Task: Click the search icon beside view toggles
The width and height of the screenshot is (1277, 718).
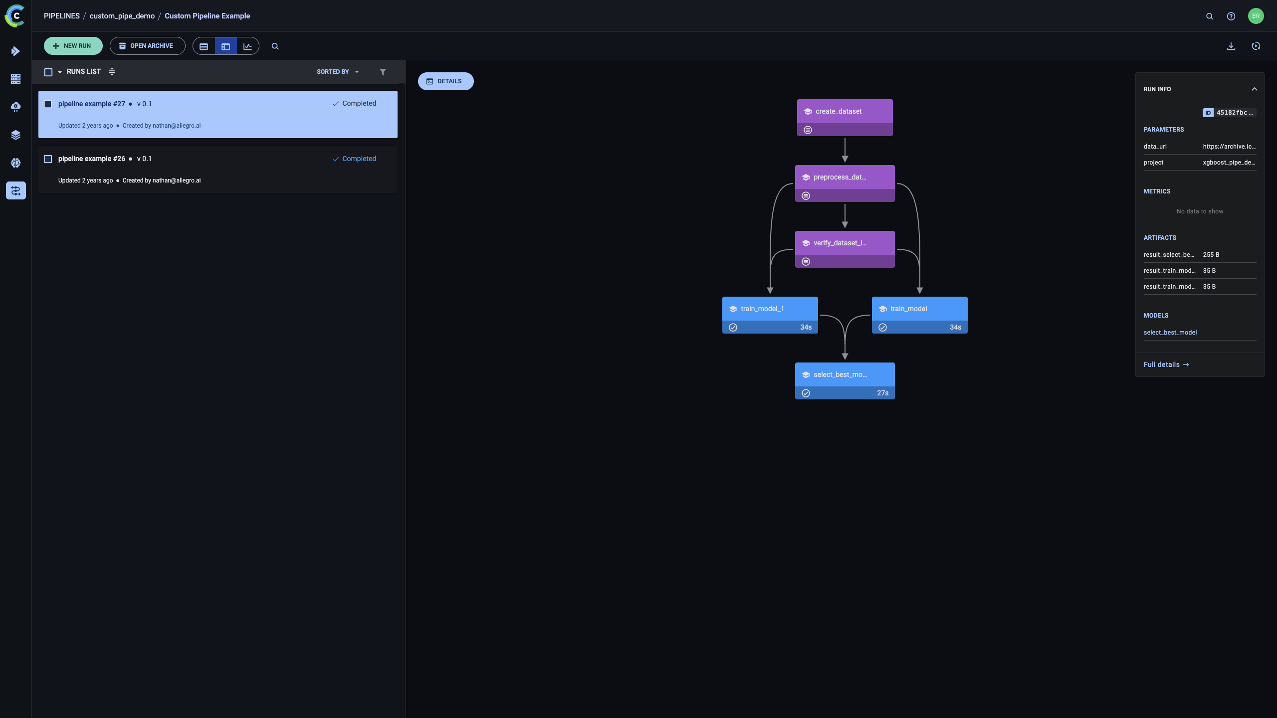Action: point(275,46)
